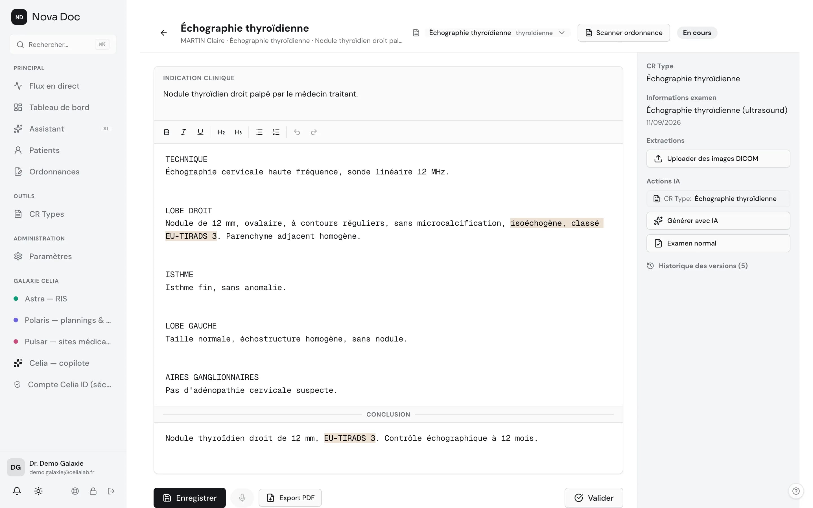Toggle bold formatting in the editor toolbar
The width and height of the screenshot is (813, 508).
coord(166,132)
